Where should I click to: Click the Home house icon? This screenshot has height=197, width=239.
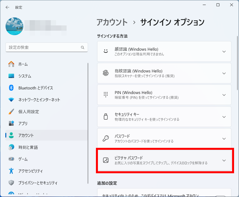point(11,64)
